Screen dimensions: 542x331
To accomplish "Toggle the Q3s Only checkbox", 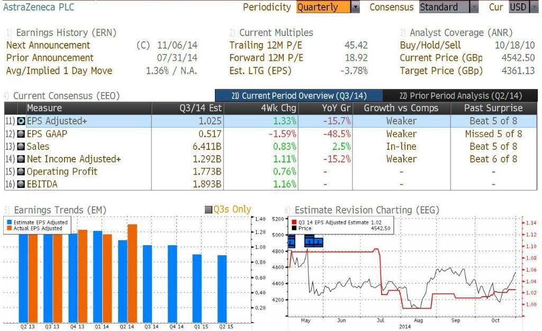I will click(209, 210).
